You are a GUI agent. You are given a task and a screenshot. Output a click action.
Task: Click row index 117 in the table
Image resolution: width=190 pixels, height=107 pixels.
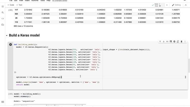pyautogui.click(x=16, y=10)
